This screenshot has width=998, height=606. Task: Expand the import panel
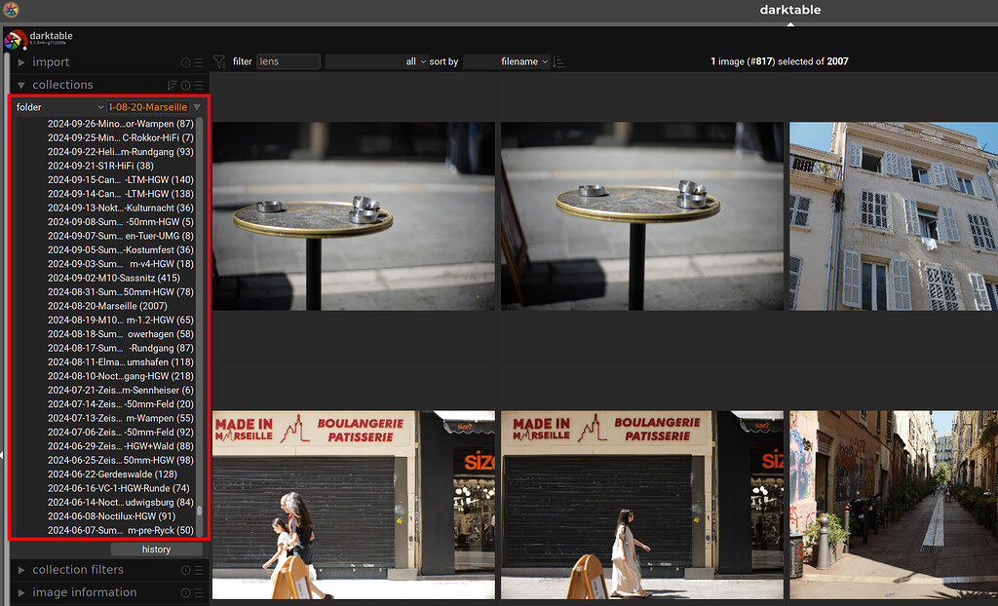click(49, 61)
